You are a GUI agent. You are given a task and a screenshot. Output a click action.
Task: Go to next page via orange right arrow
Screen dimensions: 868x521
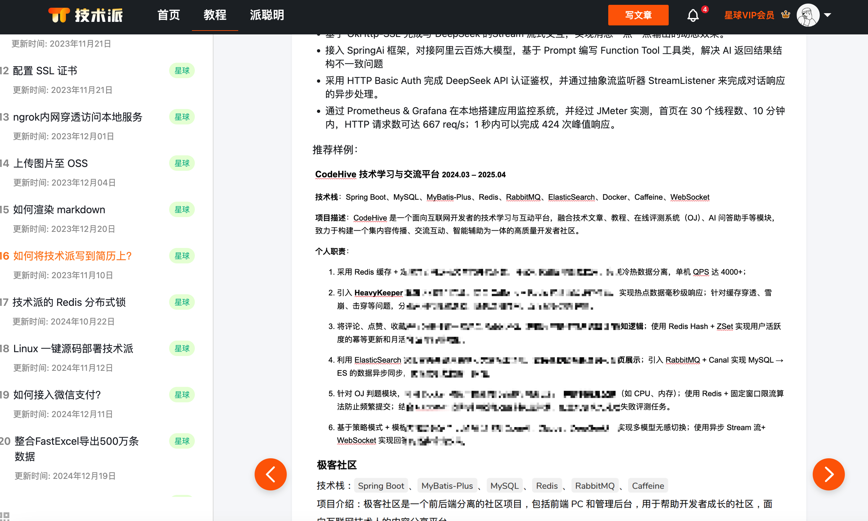[x=828, y=474]
